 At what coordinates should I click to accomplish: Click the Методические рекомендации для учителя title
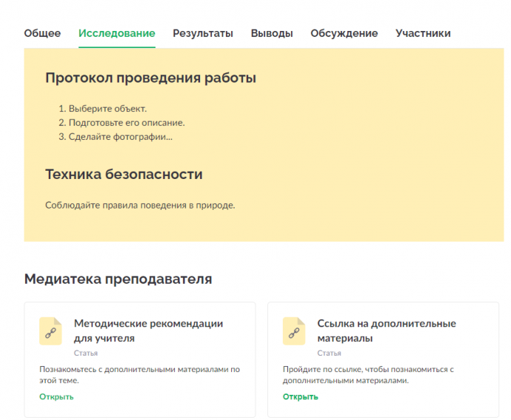tap(148, 331)
